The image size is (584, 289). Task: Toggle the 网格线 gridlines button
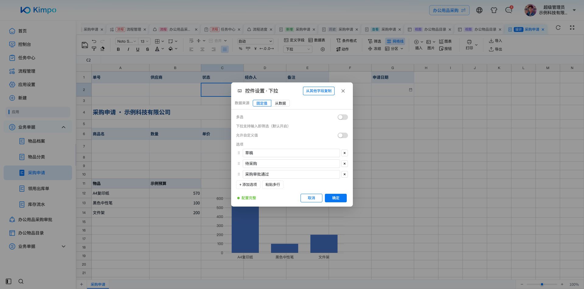[x=395, y=41]
